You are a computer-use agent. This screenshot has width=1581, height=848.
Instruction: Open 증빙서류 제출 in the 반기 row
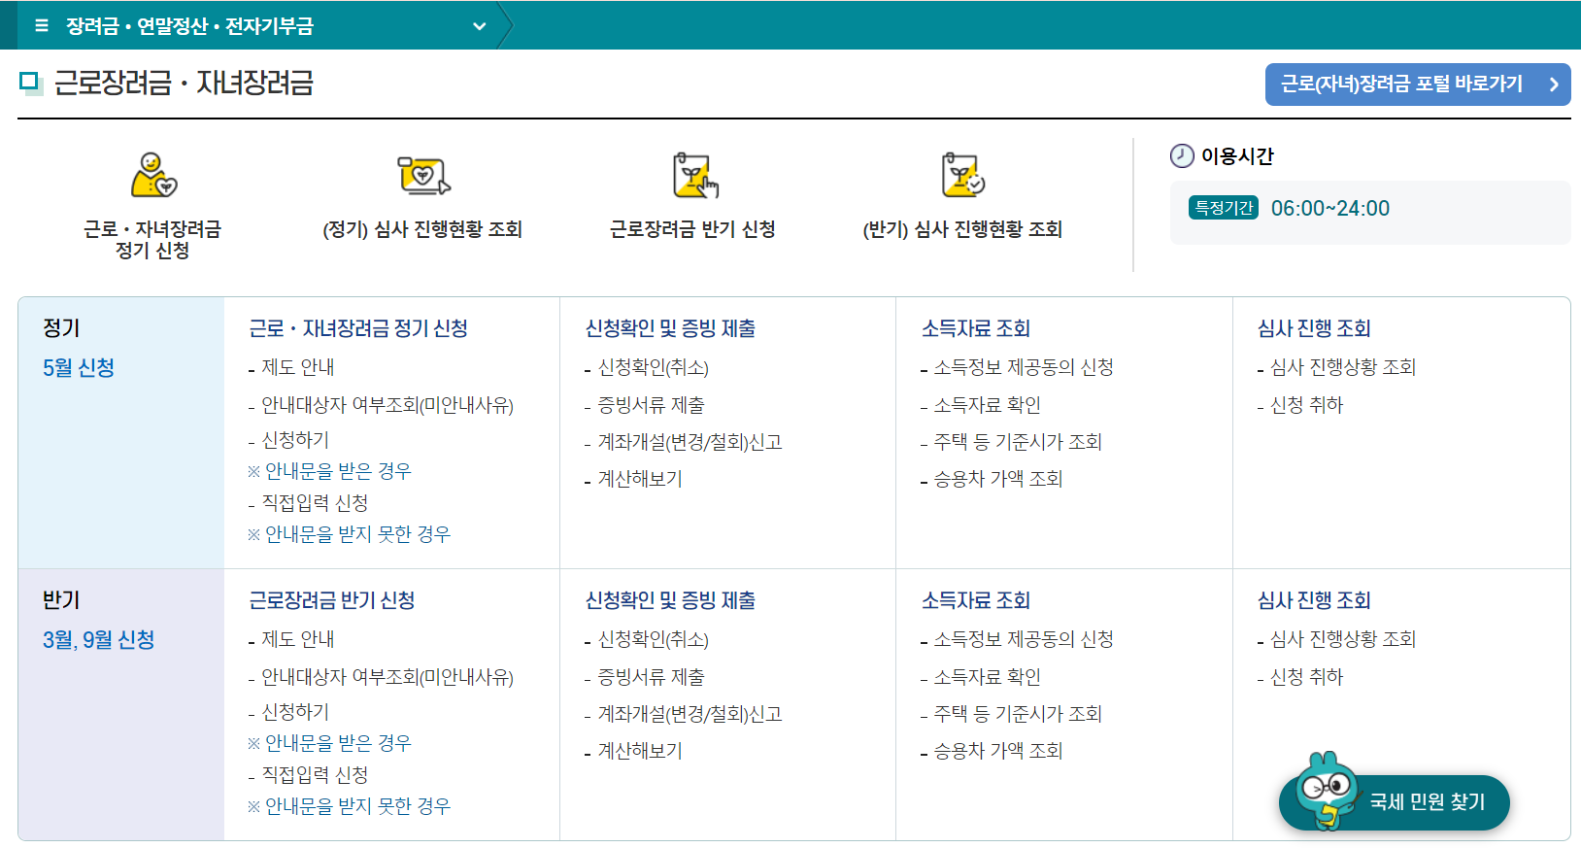[651, 677]
